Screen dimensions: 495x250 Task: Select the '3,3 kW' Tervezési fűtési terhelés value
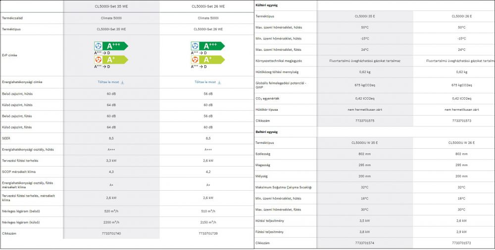click(x=111, y=161)
